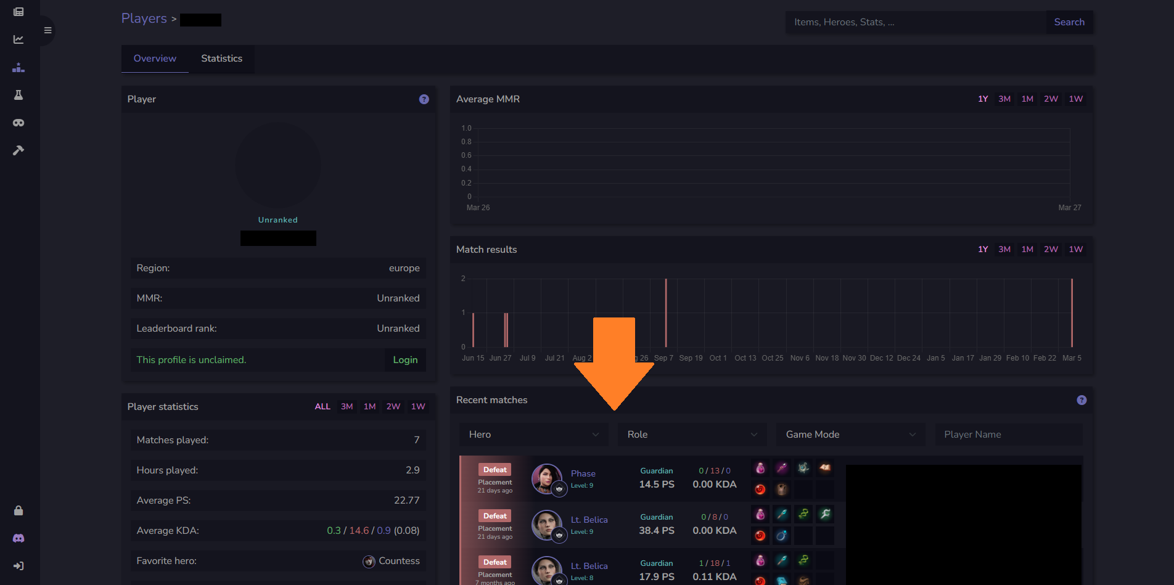This screenshot has width=1174, height=585.
Task: Select 1W range for Match results chart
Action: pos(1075,250)
